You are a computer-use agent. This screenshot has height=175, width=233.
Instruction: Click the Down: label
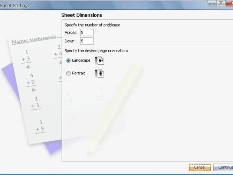(x=70, y=41)
